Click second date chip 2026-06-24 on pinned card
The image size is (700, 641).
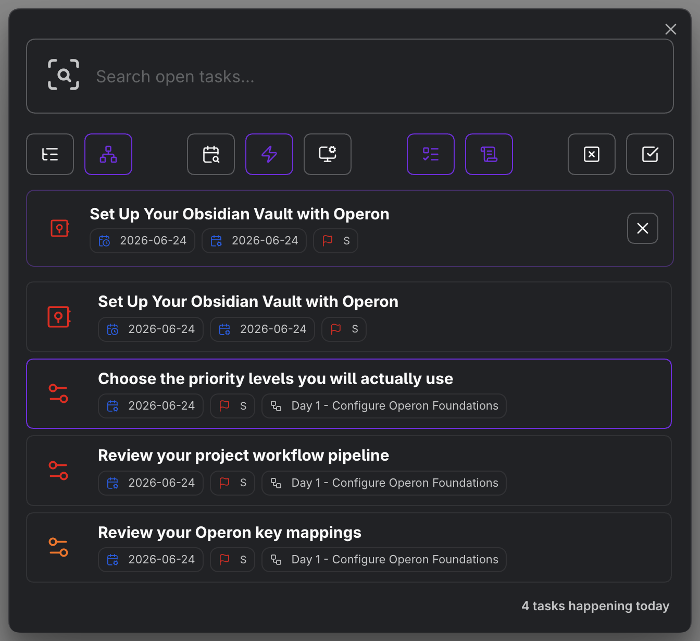click(x=254, y=241)
